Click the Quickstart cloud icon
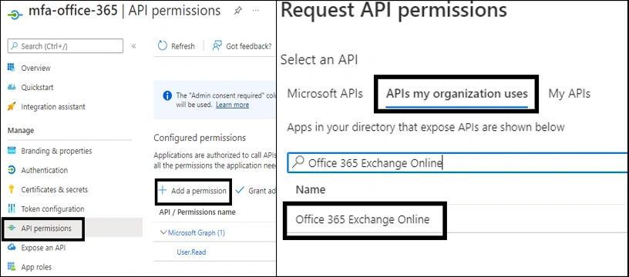 (x=12, y=87)
